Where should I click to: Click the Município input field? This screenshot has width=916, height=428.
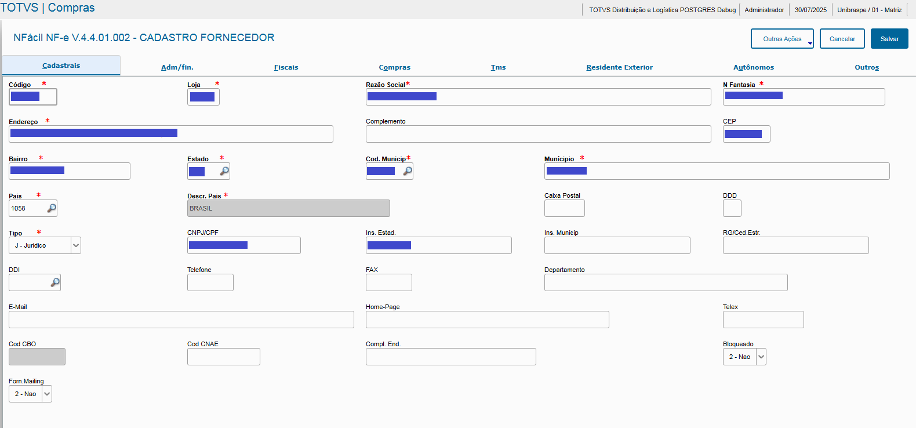[x=717, y=171]
